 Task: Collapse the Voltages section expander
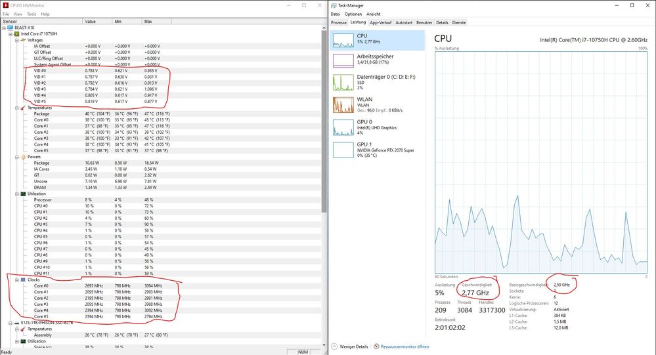pyautogui.click(x=17, y=40)
